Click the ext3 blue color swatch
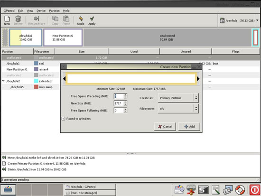 tap(36, 64)
